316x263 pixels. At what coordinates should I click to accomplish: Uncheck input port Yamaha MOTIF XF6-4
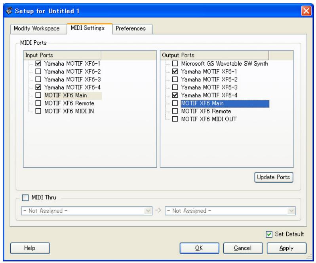coord(38,87)
